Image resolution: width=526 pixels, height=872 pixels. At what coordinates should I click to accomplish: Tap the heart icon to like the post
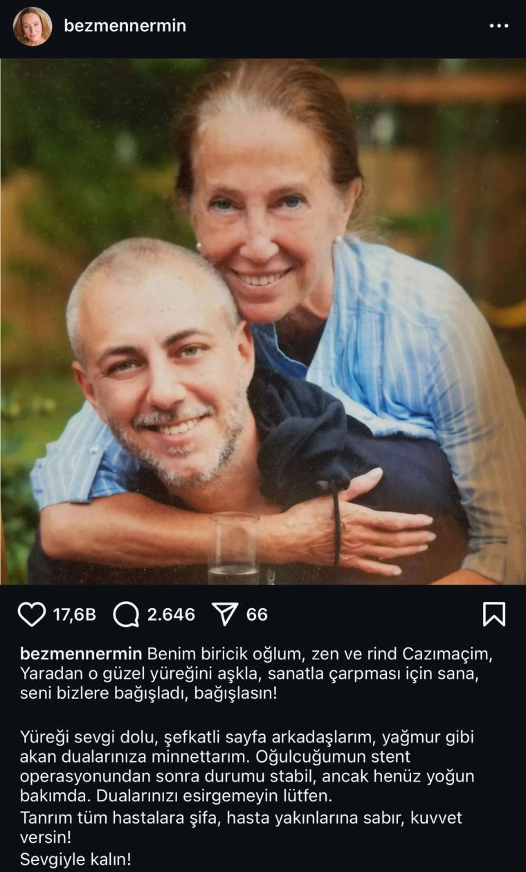pyautogui.click(x=31, y=614)
